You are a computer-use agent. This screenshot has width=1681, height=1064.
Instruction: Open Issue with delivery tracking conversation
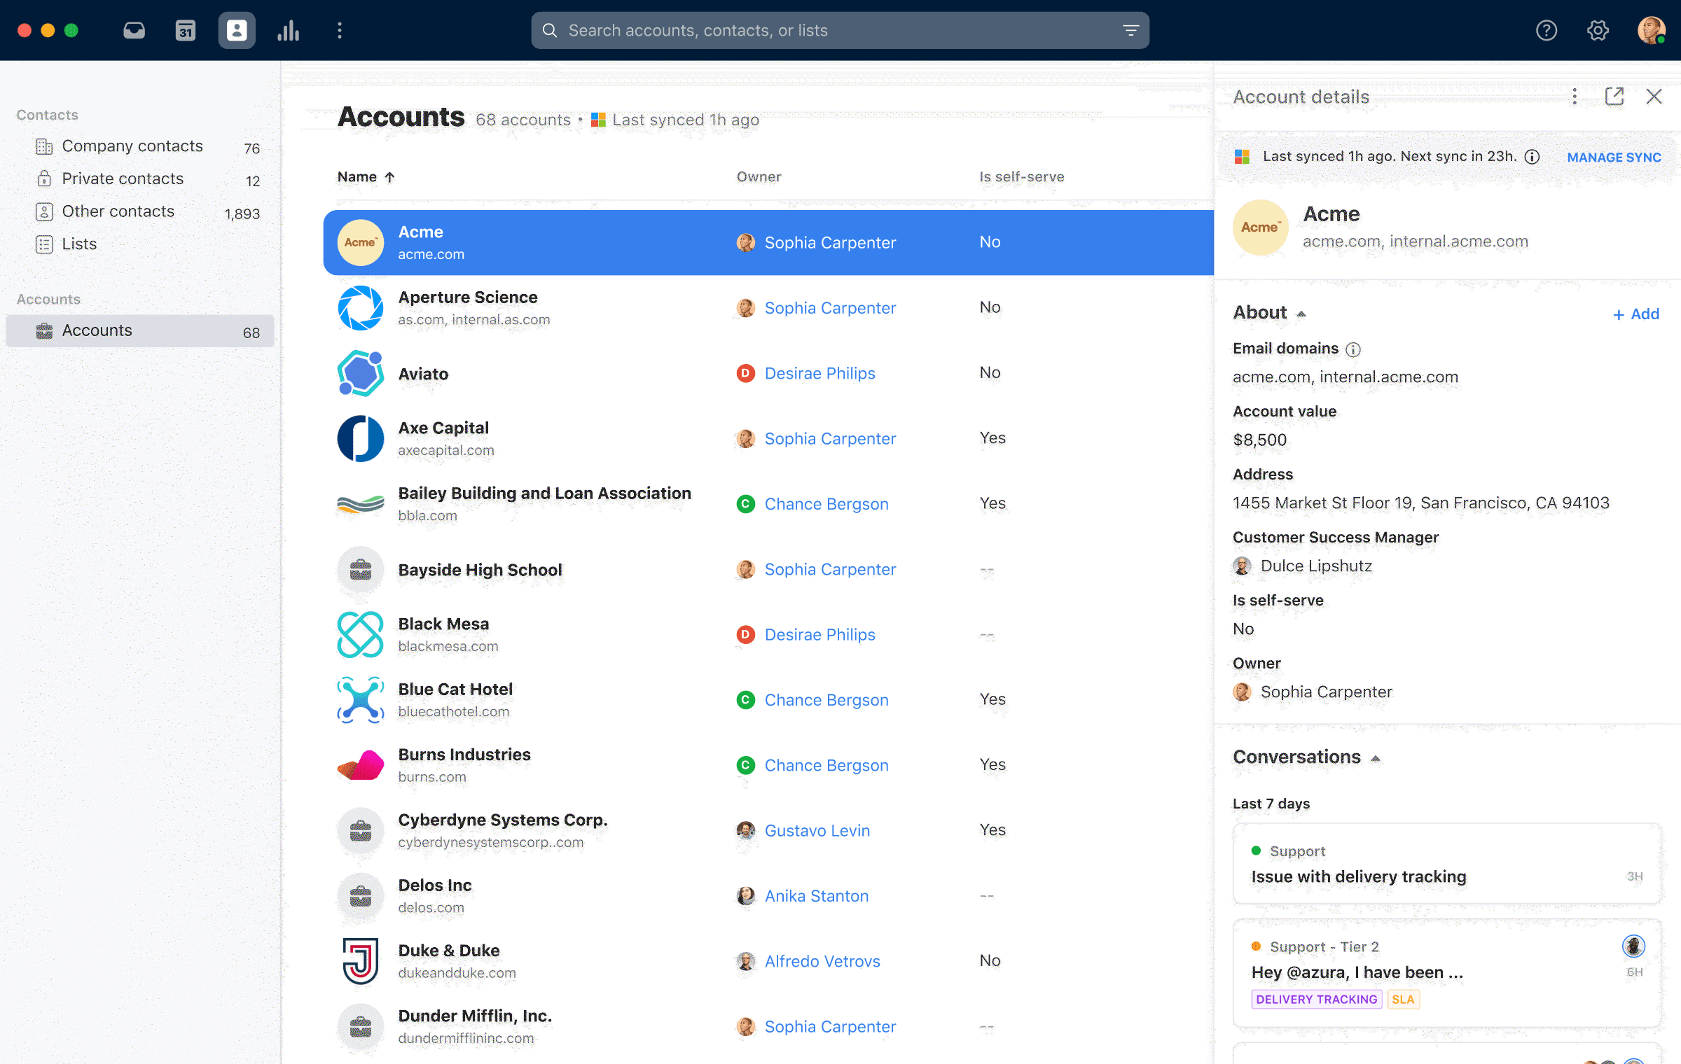pyautogui.click(x=1446, y=864)
